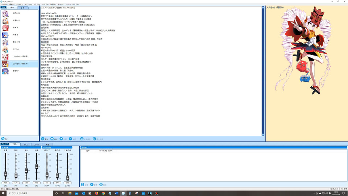Pick the 桜乃そら voice avatar
348x196 pixels.
click(5, 49)
